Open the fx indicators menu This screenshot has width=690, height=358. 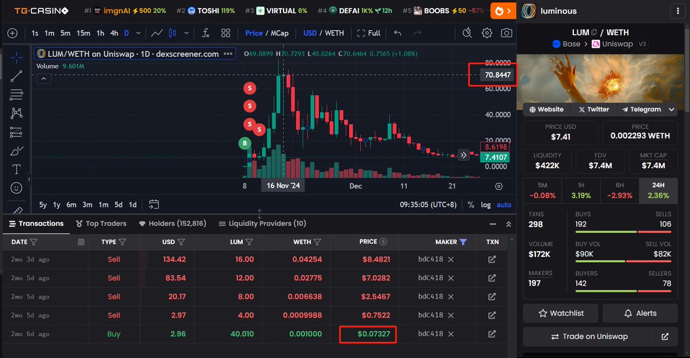pyautogui.click(x=205, y=33)
